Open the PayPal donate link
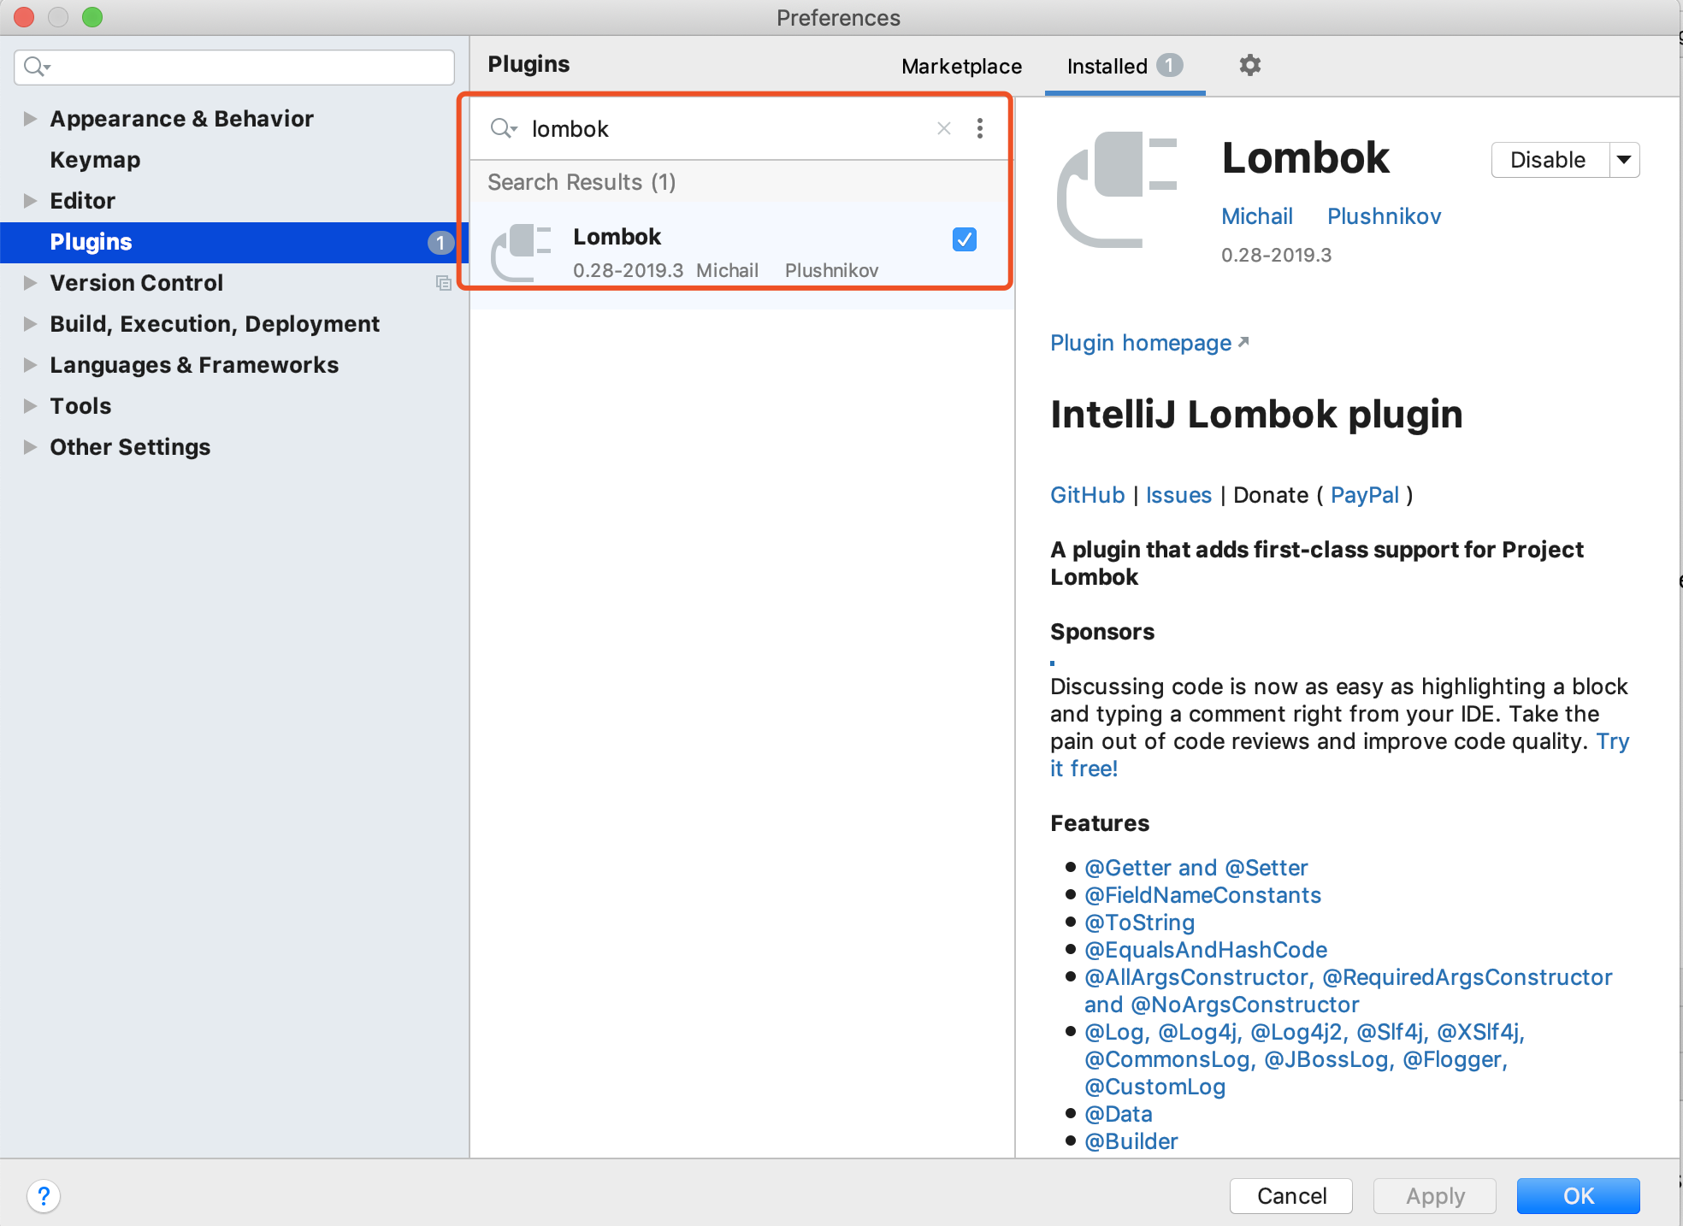1683x1226 pixels. 1365,495
